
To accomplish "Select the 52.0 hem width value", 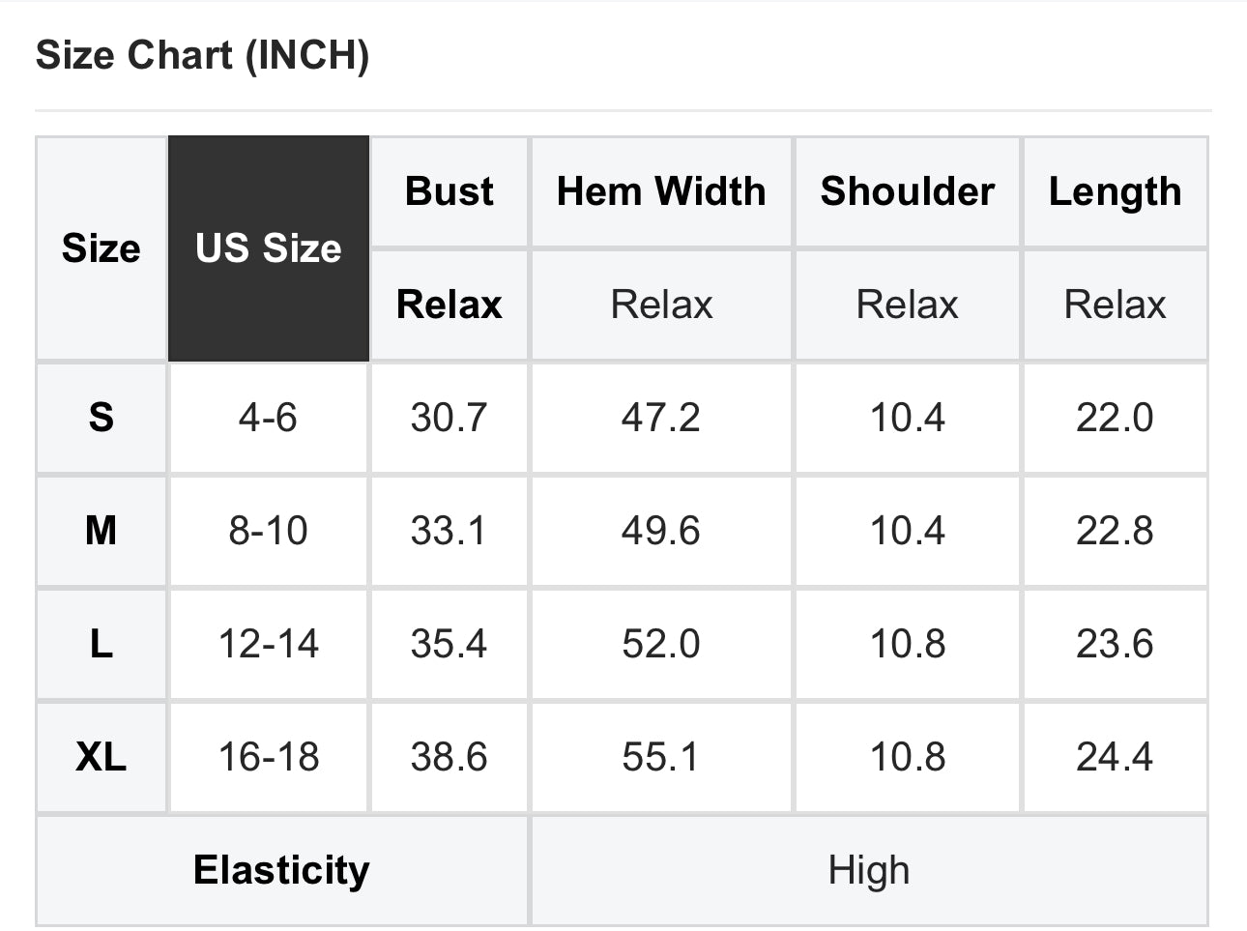I will (661, 644).
